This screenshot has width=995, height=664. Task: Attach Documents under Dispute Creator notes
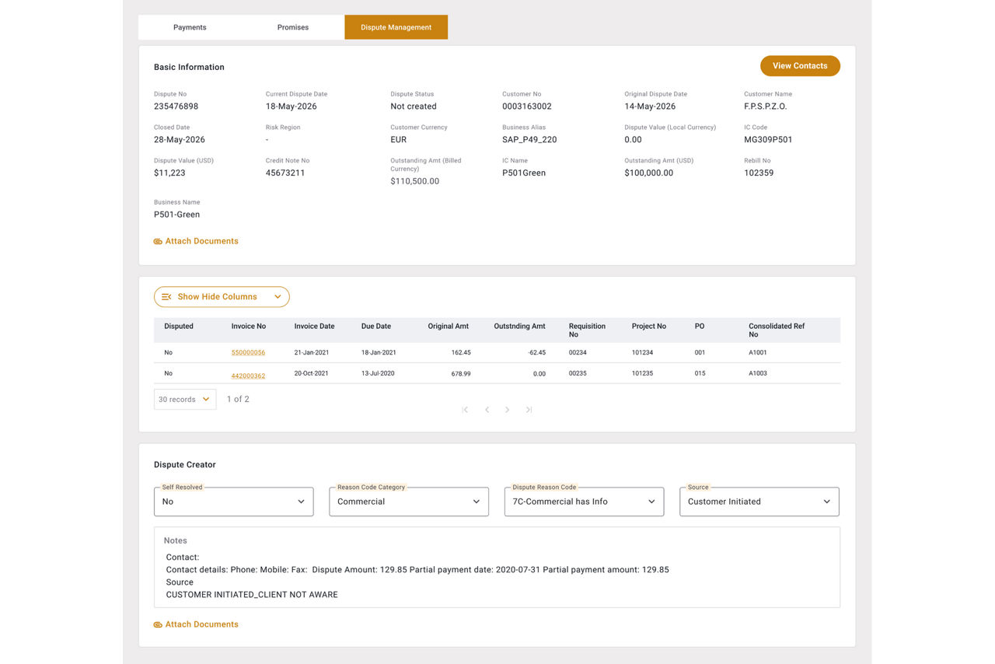[196, 624]
